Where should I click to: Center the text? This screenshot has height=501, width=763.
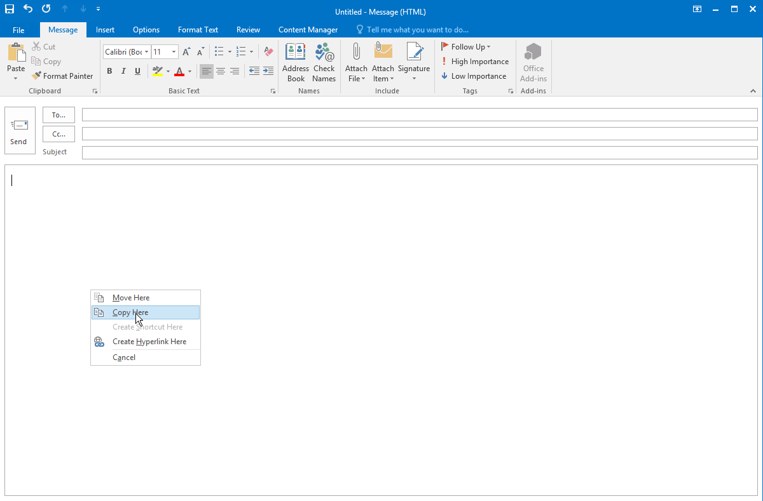coord(221,71)
